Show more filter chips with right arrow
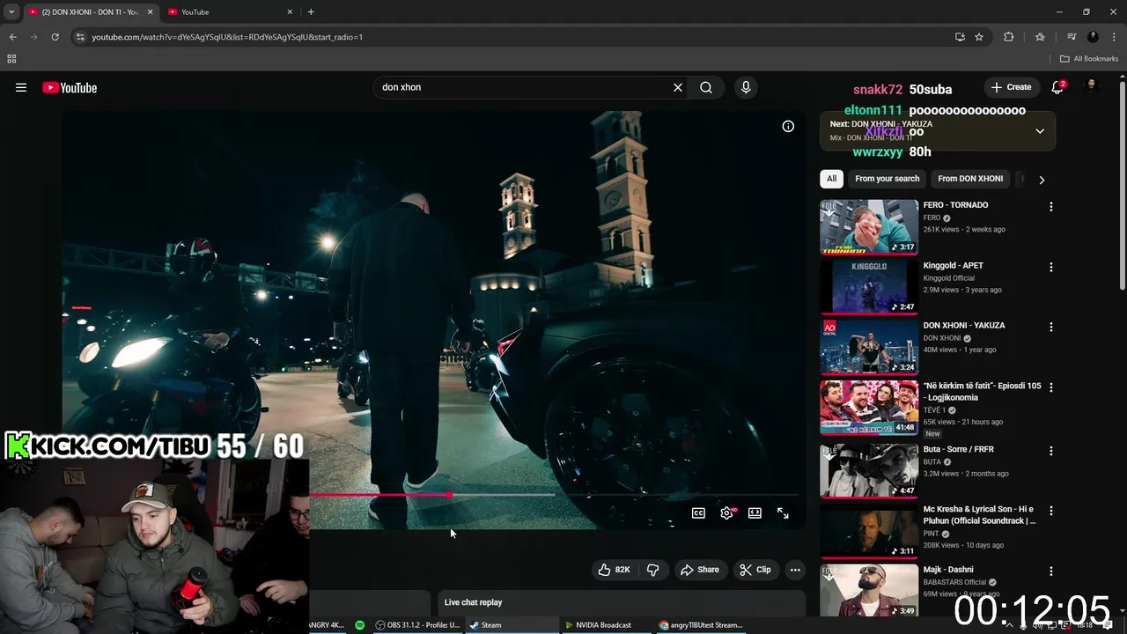 coord(1042,180)
